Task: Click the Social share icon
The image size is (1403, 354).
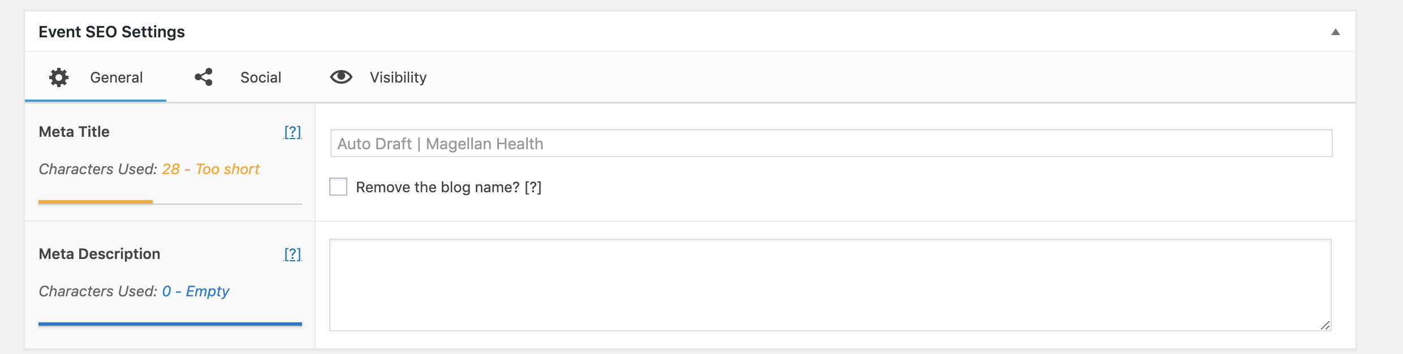Action: pos(204,77)
